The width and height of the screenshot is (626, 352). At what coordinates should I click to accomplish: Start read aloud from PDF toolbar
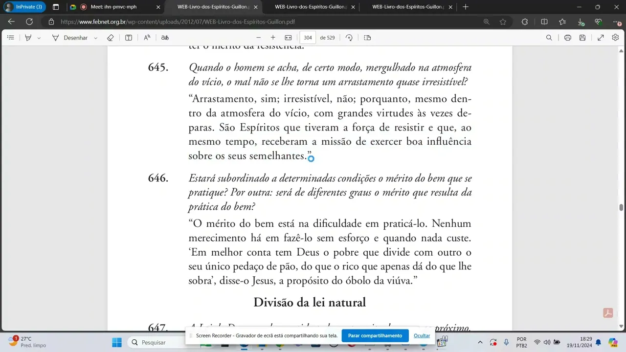[147, 38]
